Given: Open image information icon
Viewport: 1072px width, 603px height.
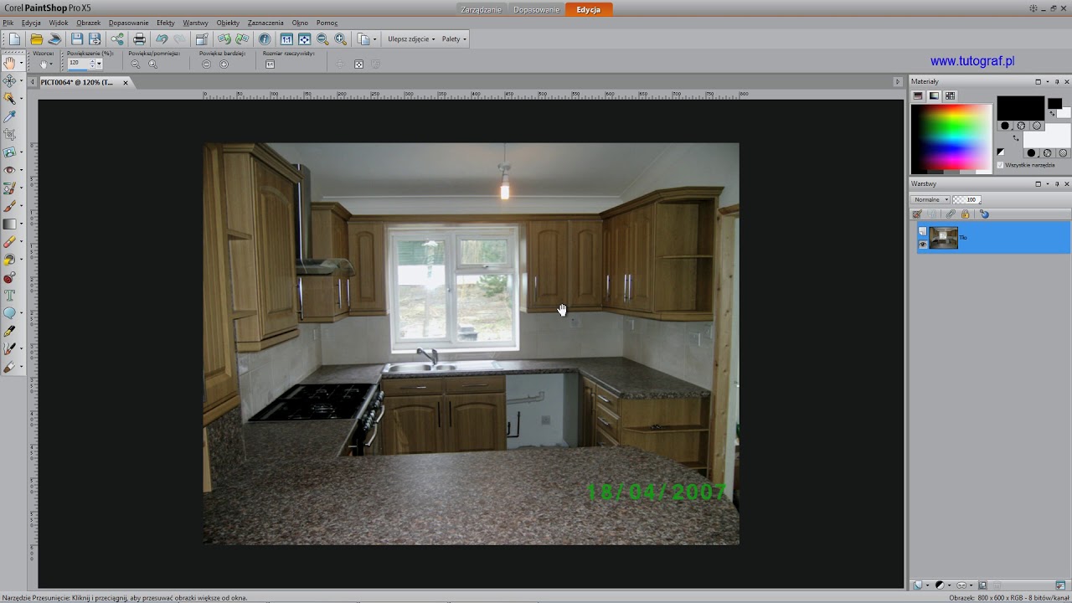Looking at the screenshot, I should click(265, 39).
